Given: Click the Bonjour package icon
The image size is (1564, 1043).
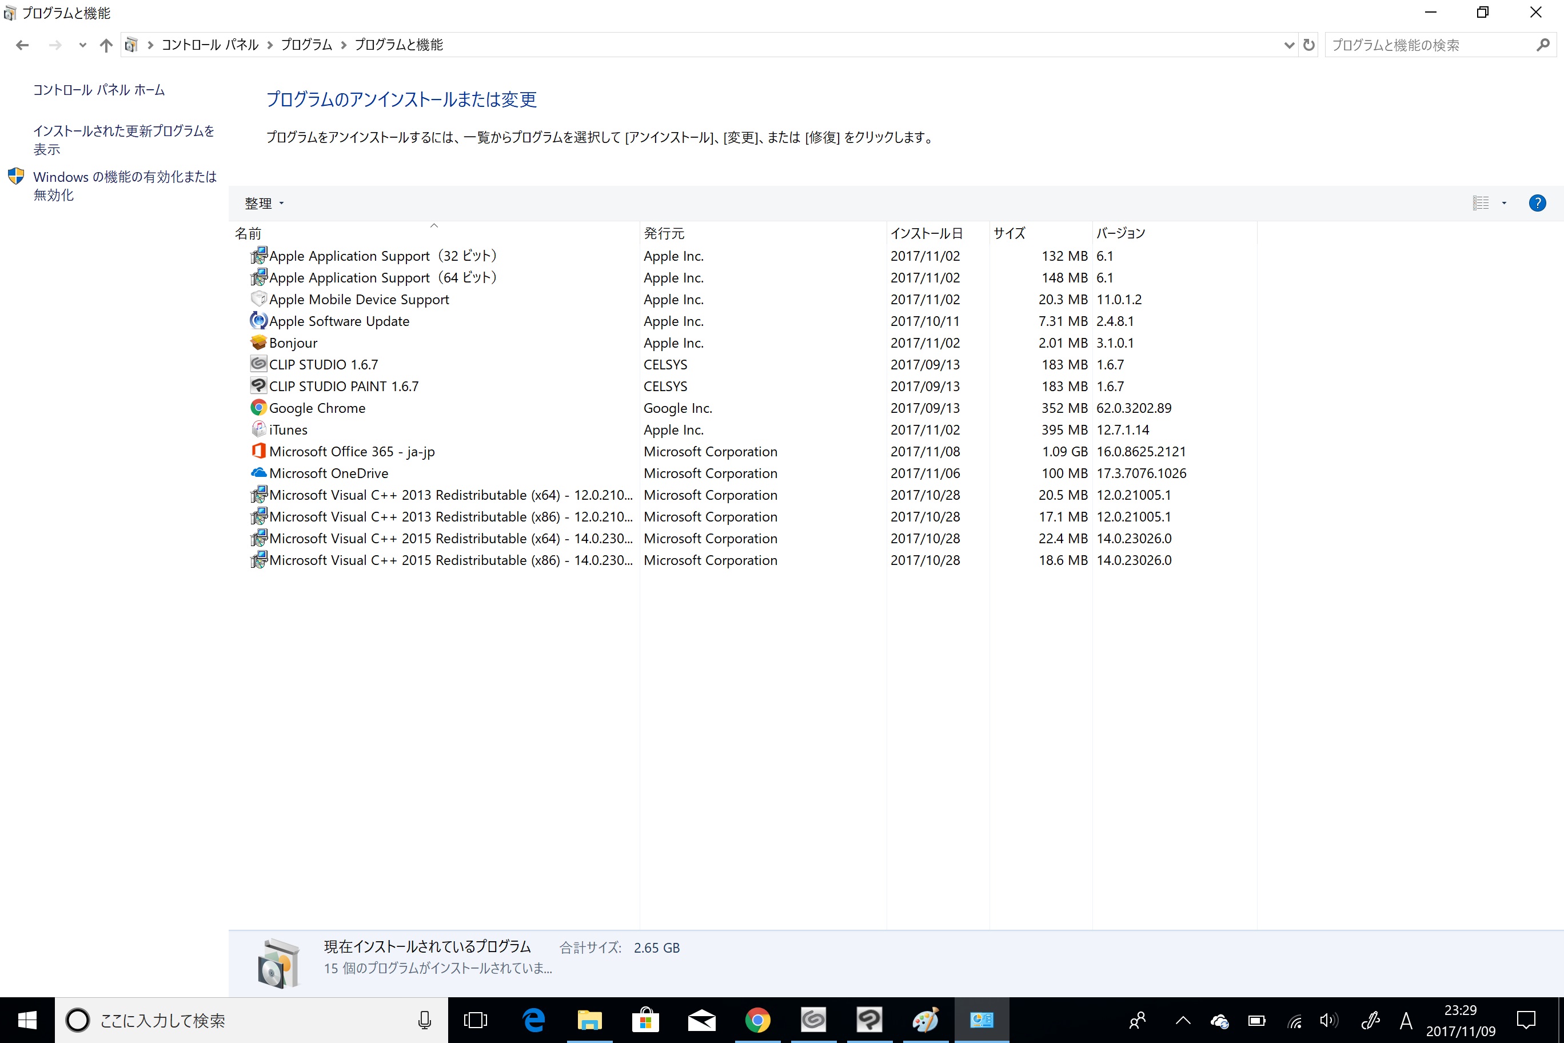Looking at the screenshot, I should click(x=259, y=343).
